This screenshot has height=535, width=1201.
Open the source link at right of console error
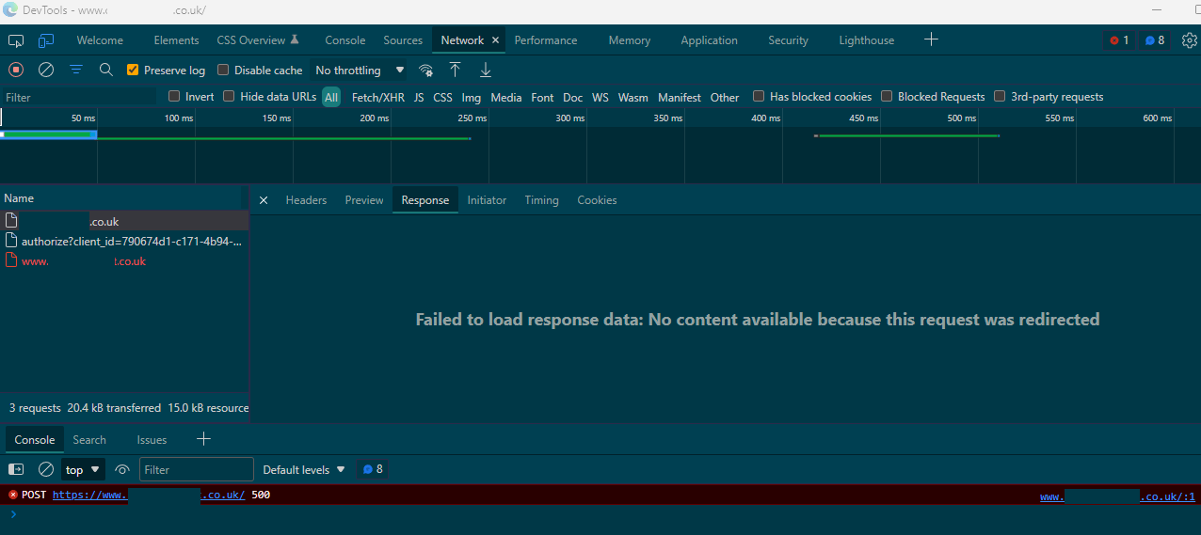coord(1117,496)
